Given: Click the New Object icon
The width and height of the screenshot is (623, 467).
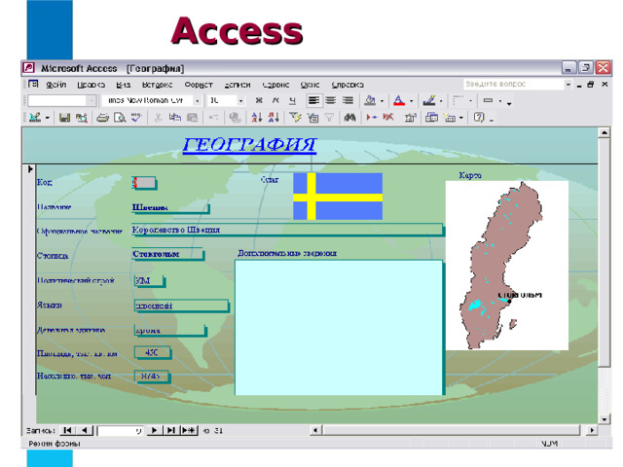Looking at the screenshot, I should 450,118.
